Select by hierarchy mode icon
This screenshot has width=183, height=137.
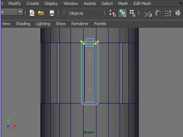tap(112, 13)
